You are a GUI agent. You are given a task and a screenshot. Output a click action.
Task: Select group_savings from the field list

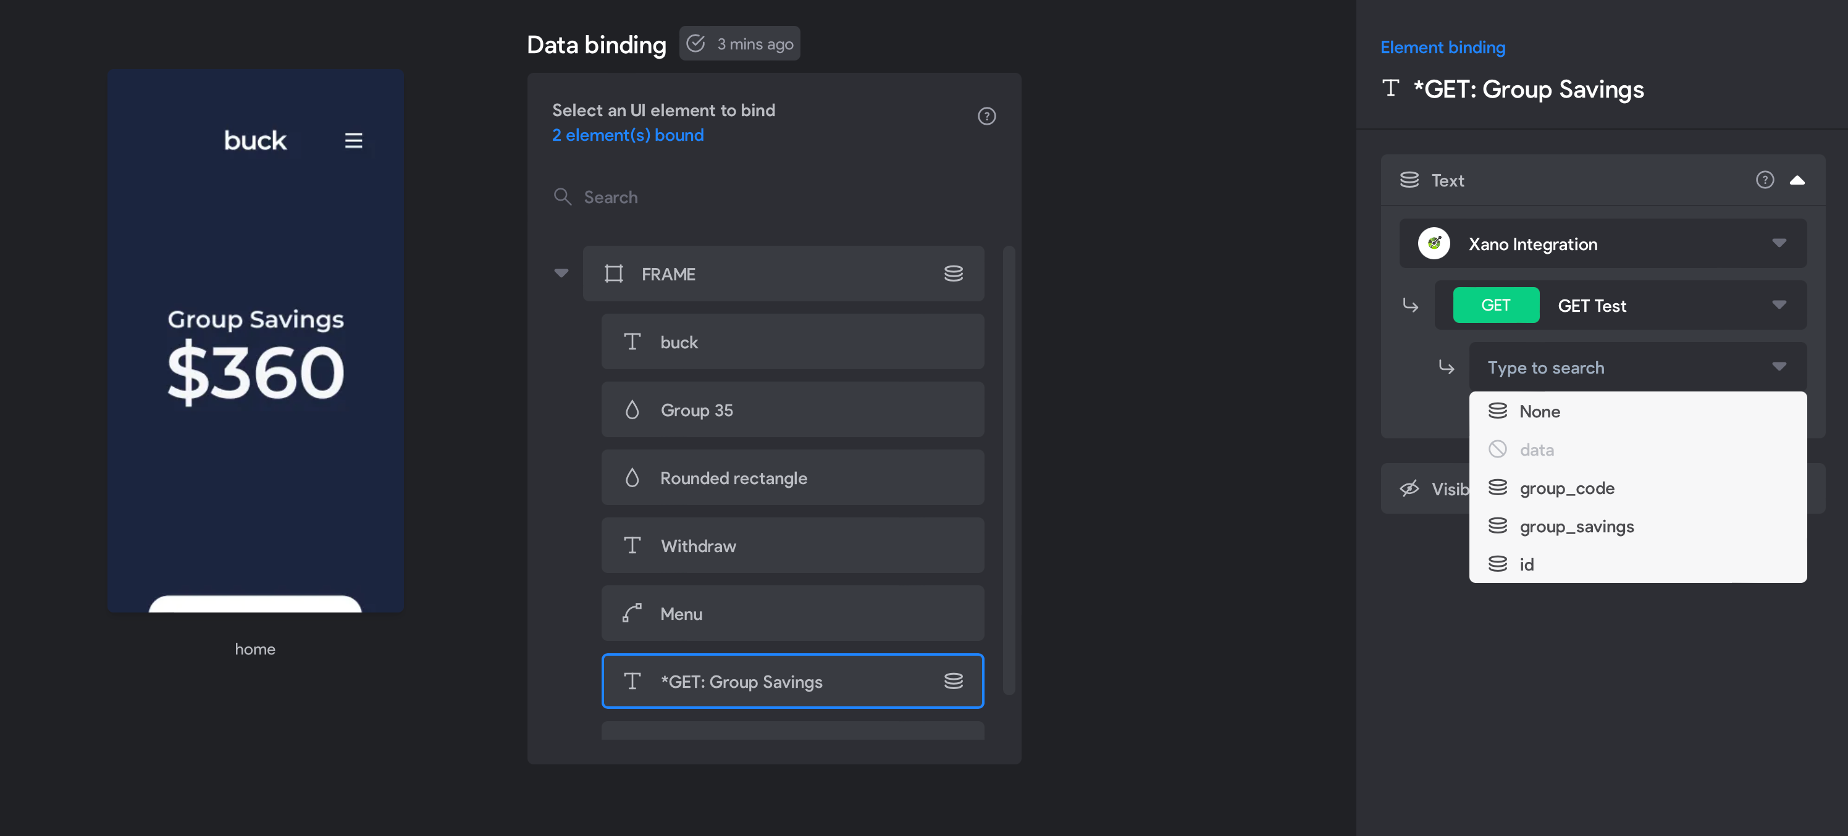pos(1638,525)
